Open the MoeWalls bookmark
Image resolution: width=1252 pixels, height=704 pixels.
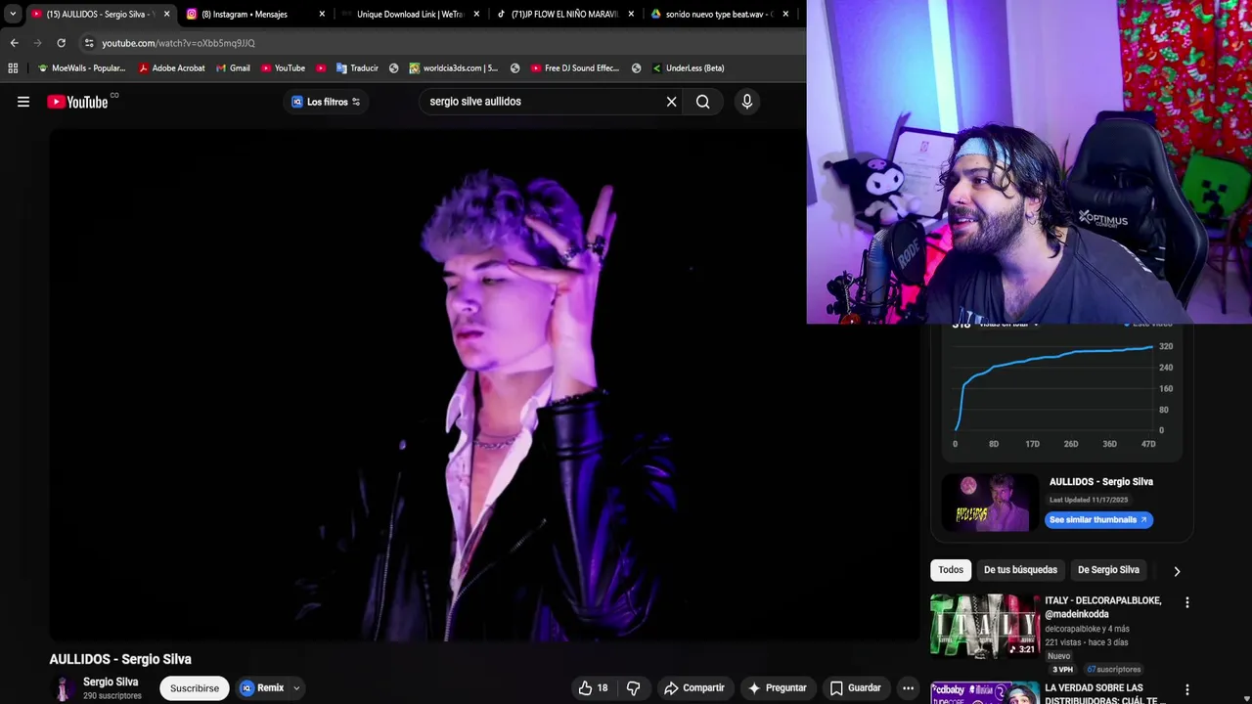[x=81, y=68]
